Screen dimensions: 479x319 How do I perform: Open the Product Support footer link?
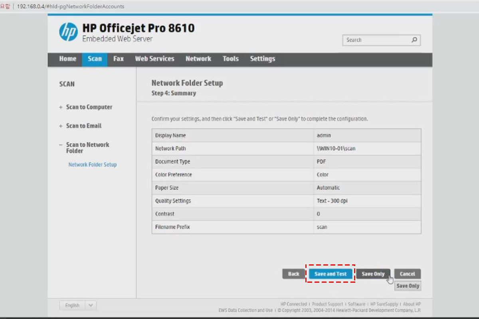[327, 304]
